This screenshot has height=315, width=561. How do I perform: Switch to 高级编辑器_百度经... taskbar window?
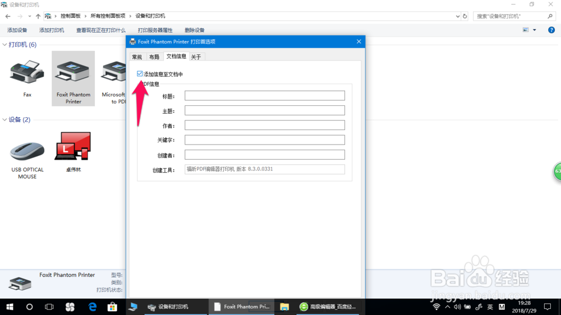point(328,307)
